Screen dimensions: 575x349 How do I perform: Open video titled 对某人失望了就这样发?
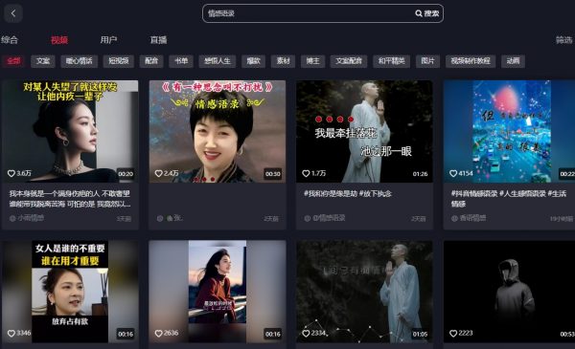[x=70, y=131]
